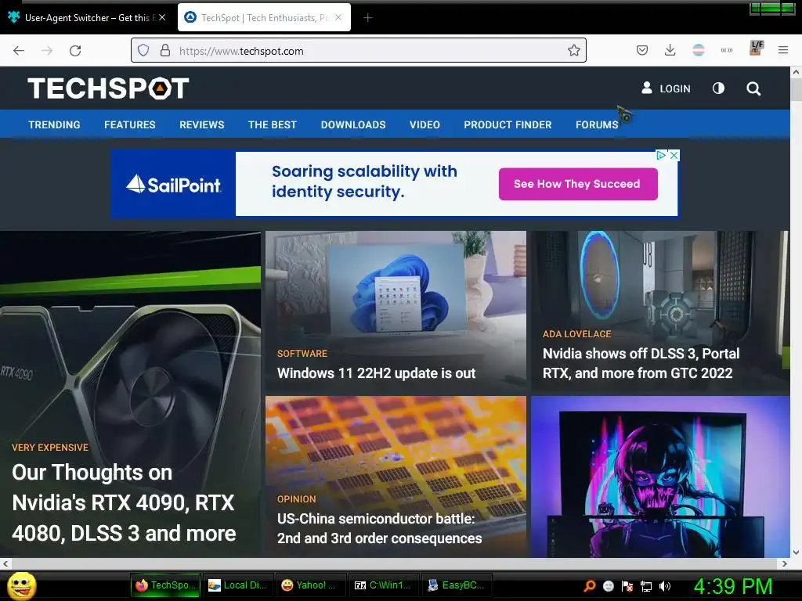Open the TechSpot site search icon

click(x=753, y=88)
